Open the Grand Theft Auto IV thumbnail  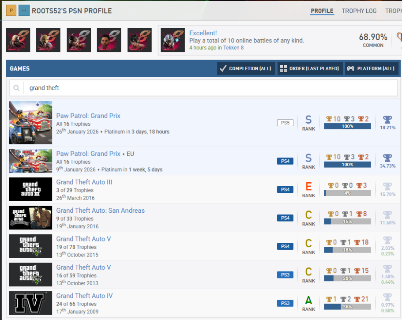tap(30, 303)
